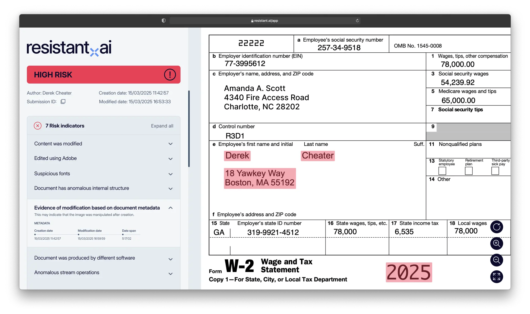Click the social security wages 54,239.92
Image resolution: width=530 pixels, height=314 pixels.
(458, 82)
